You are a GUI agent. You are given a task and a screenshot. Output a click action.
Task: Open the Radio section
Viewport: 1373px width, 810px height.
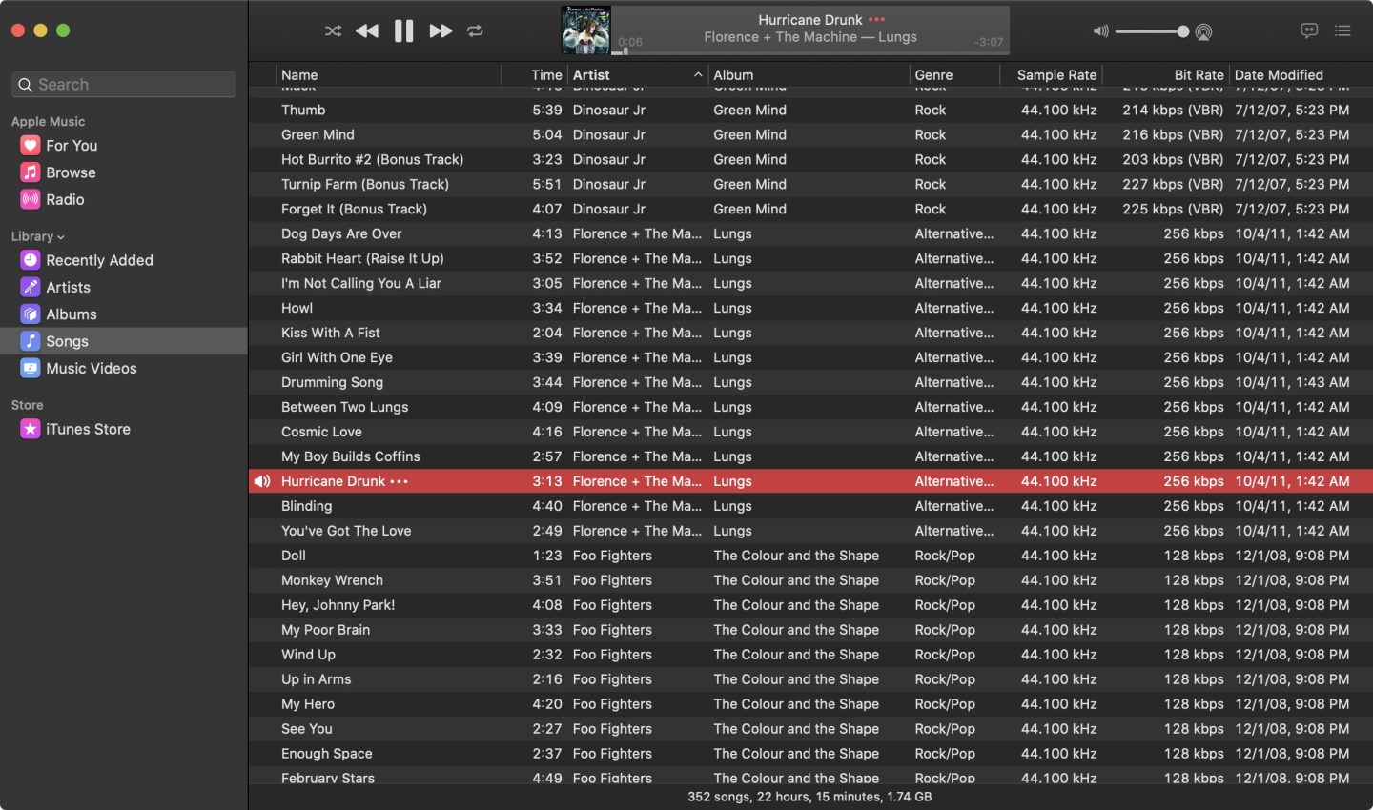65,199
